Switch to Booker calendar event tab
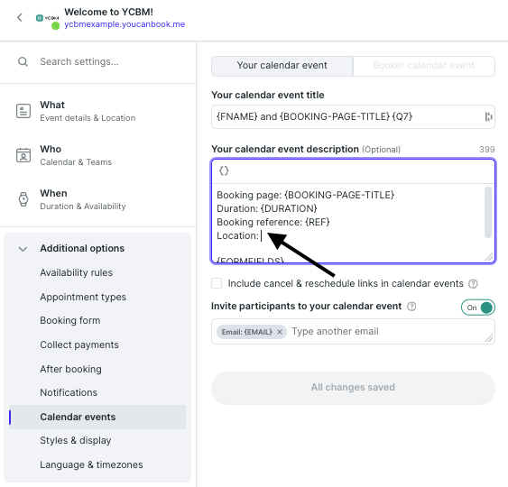This screenshot has width=508, height=487. (424, 66)
